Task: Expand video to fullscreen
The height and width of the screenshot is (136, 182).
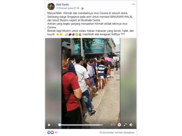Action: [125, 125]
